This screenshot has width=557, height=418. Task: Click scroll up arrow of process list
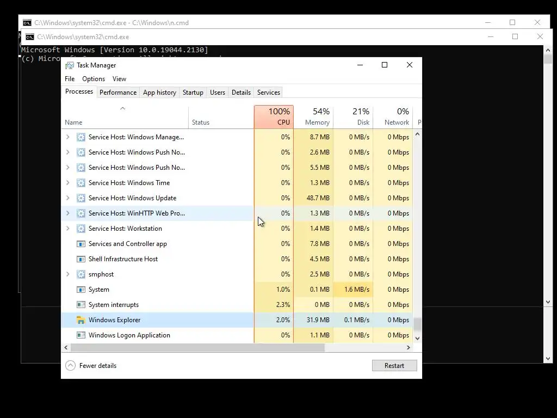pyautogui.click(x=417, y=134)
